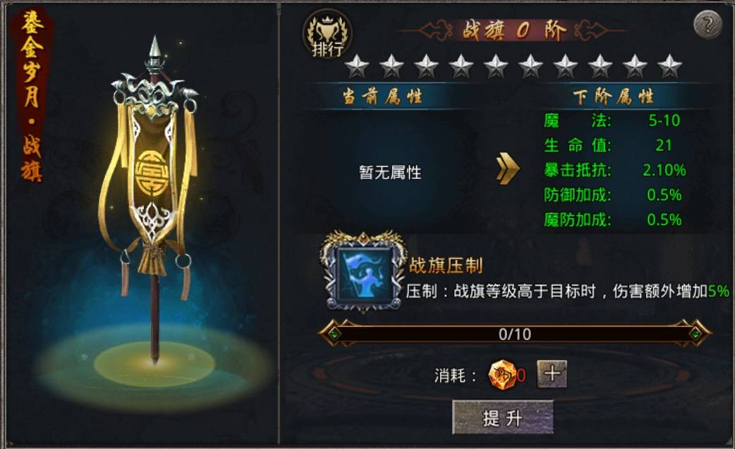This screenshot has height=449, width=735.
Task: Select the 下阶属性 header
Action: tap(613, 97)
